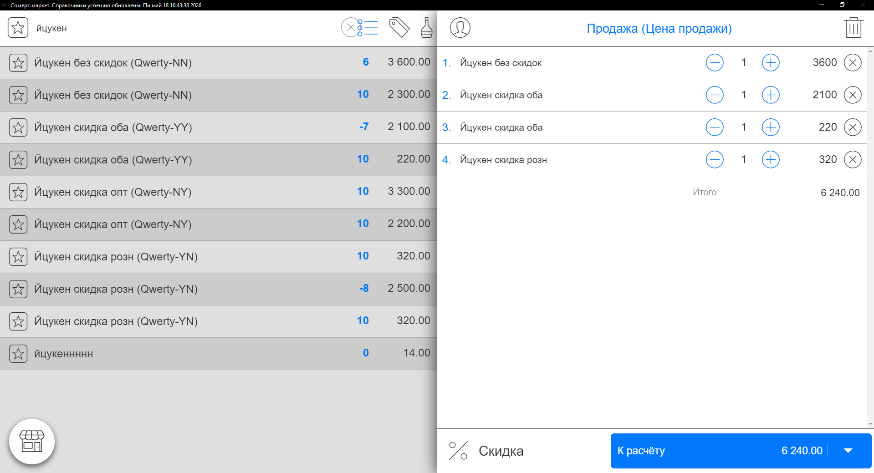
Task: Add Йцукен скидка оба 220.00 to receipt
Action: click(219, 160)
